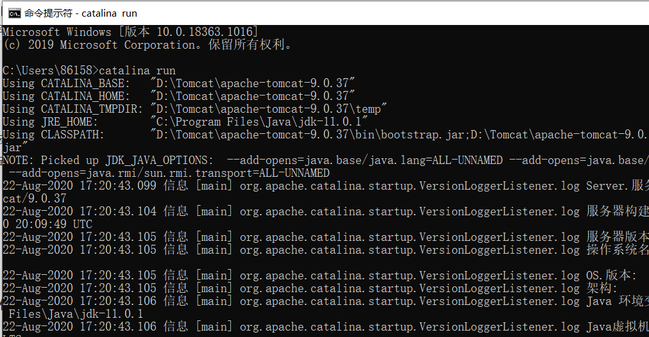This screenshot has height=337, width=649.
Task: Click the 'Using CLASSPATH:' line
Action: click(326, 135)
